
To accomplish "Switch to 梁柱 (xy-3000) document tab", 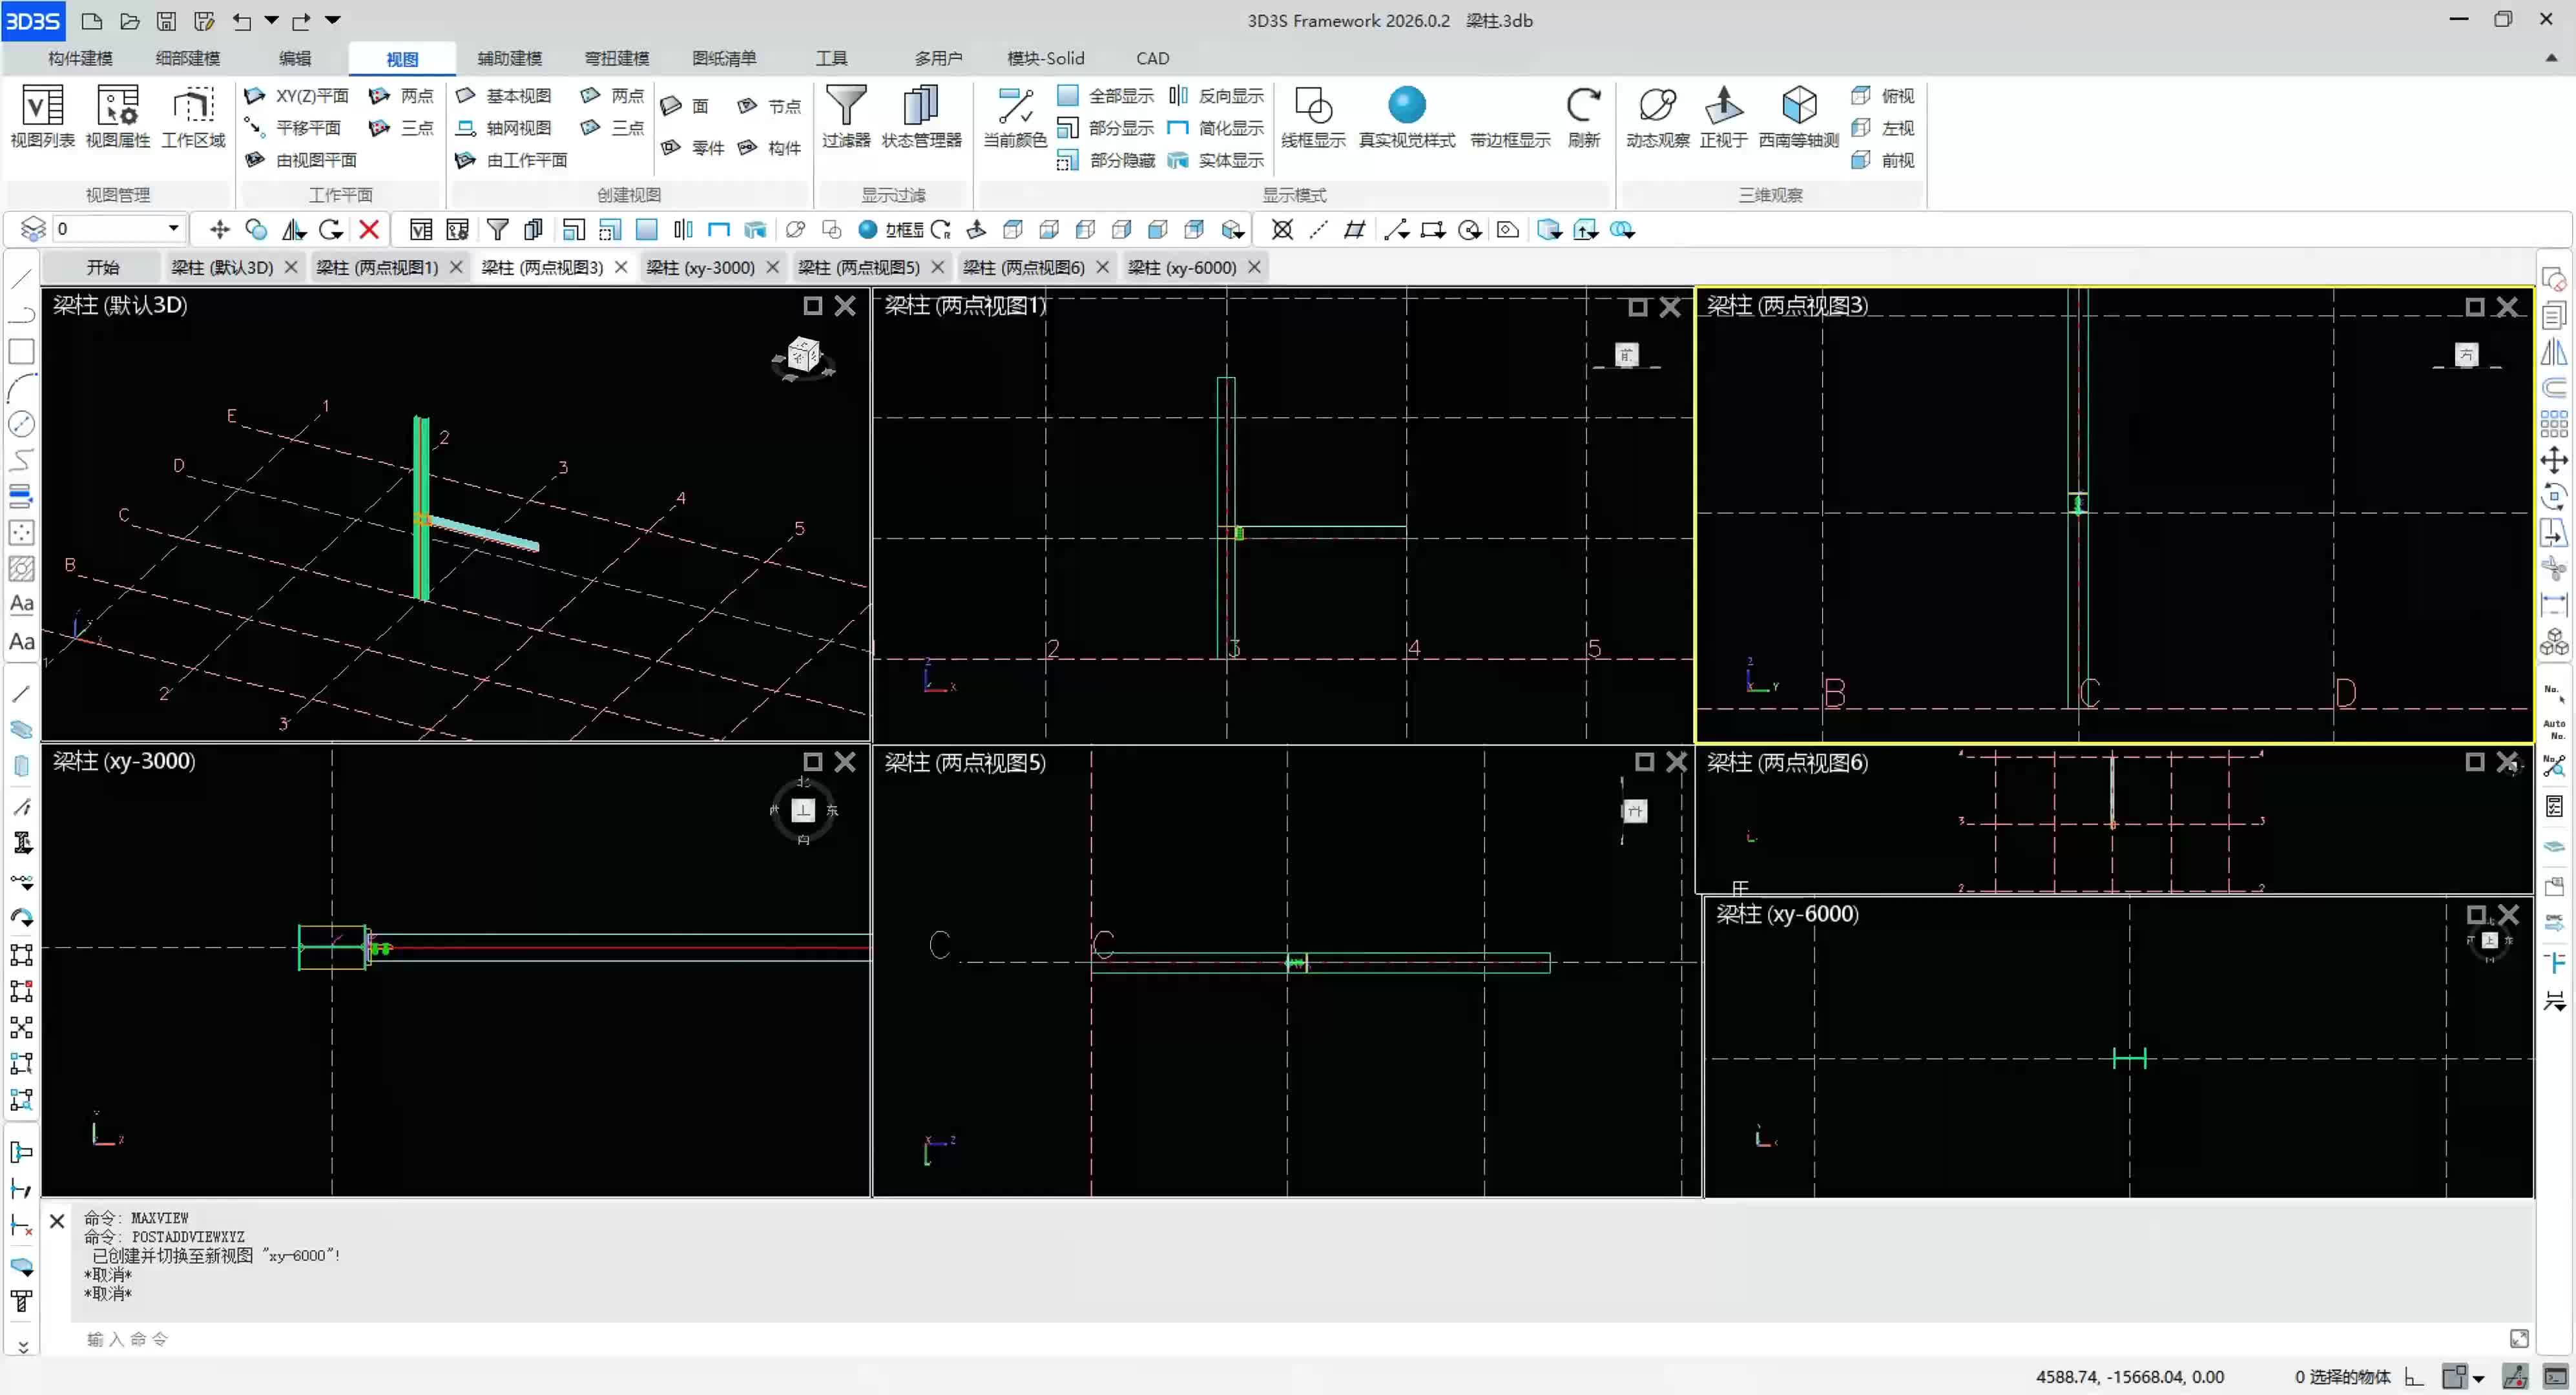I will click(700, 267).
